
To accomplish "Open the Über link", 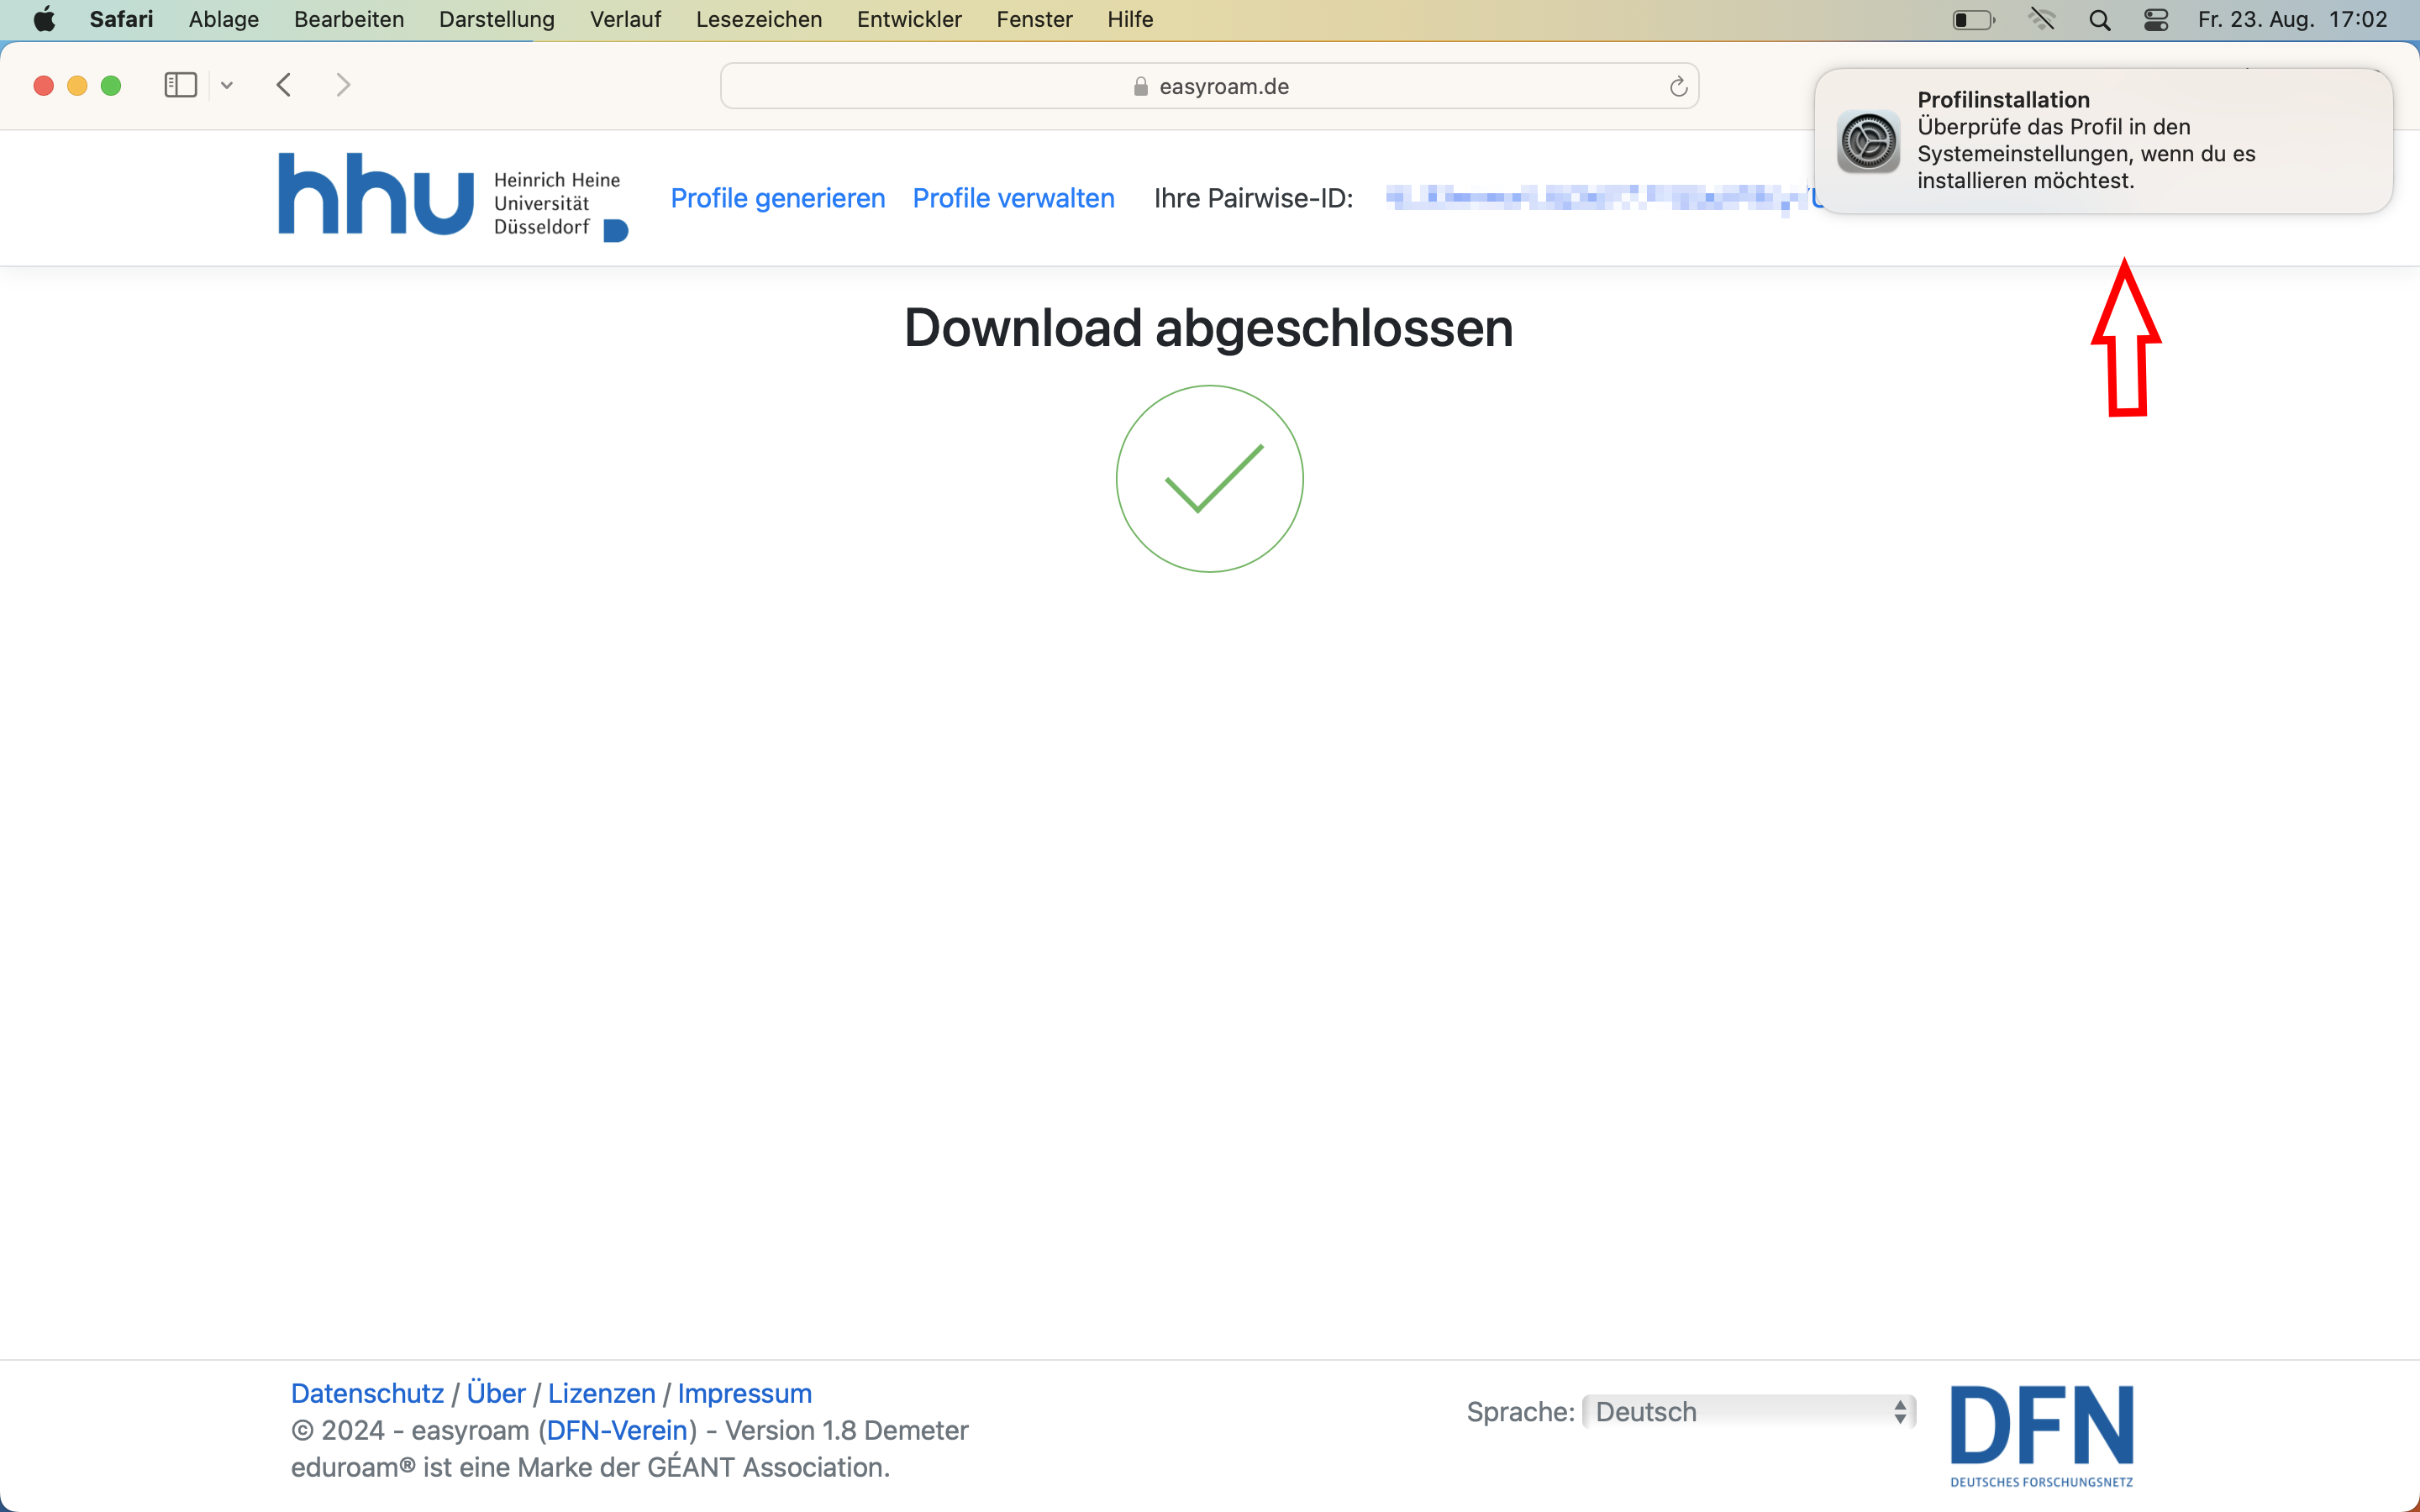I will (496, 1393).
